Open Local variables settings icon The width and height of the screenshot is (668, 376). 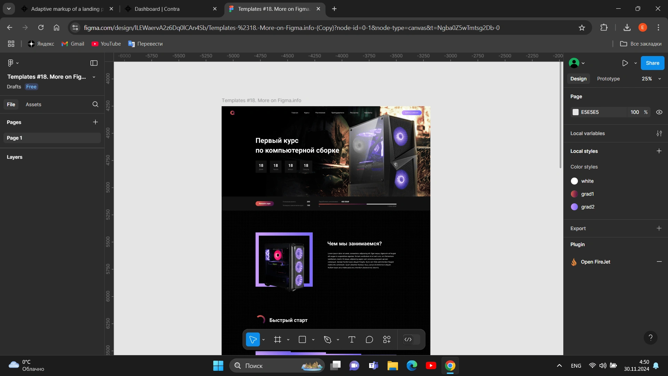(659, 133)
